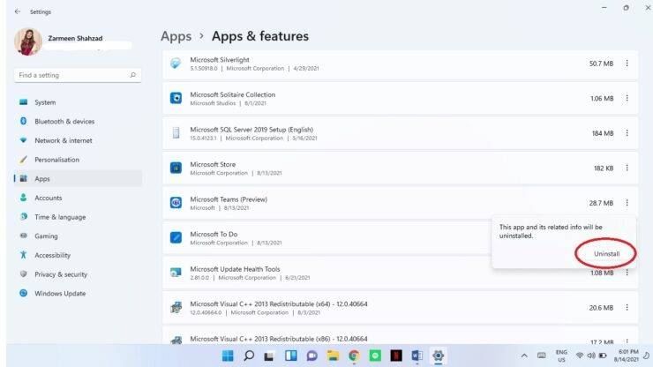Image resolution: width=653 pixels, height=367 pixels.
Task: Focus the Find a setting search box
Action: (78, 75)
